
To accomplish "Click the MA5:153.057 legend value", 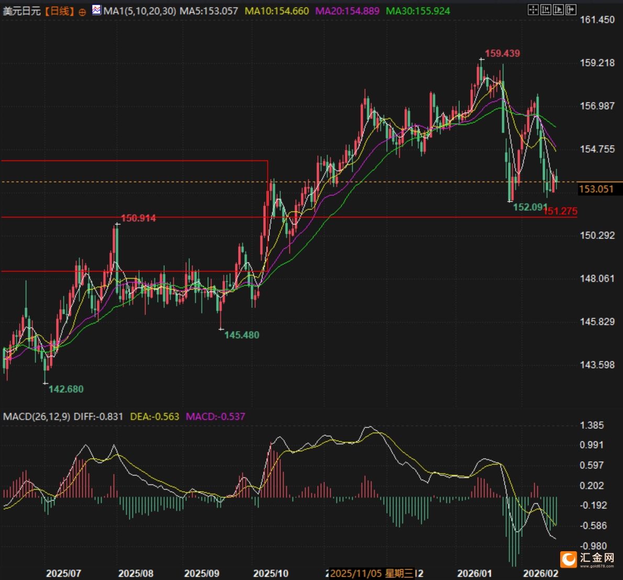I will point(208,11).
